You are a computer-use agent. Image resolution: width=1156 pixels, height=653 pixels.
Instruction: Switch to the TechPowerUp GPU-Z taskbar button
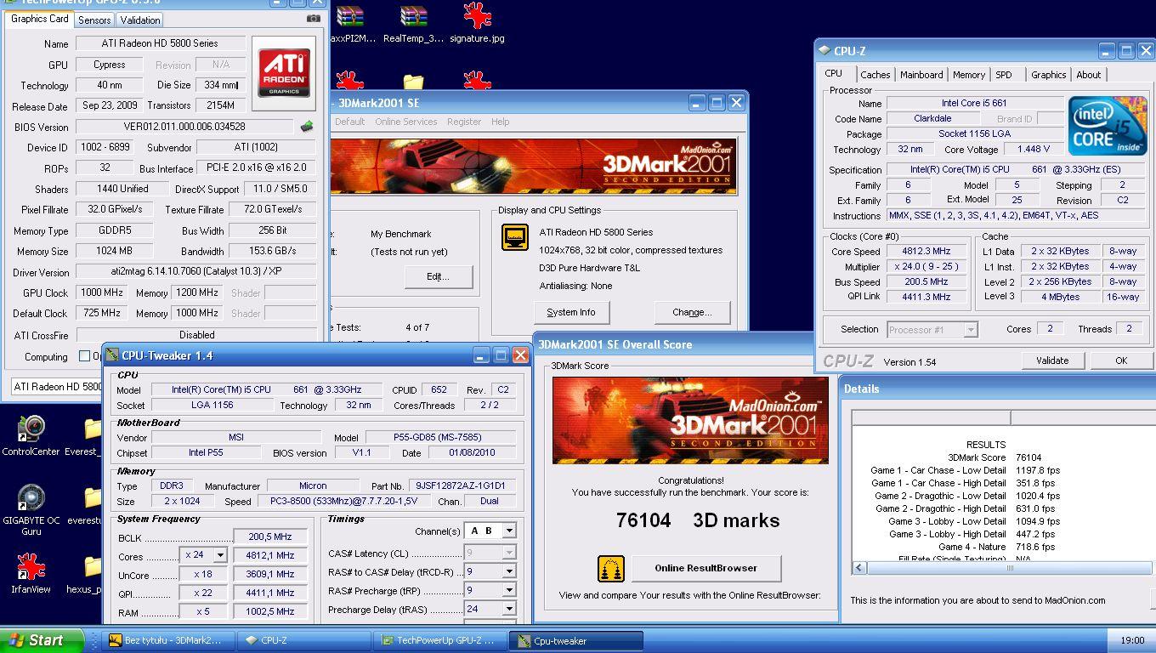439,640
